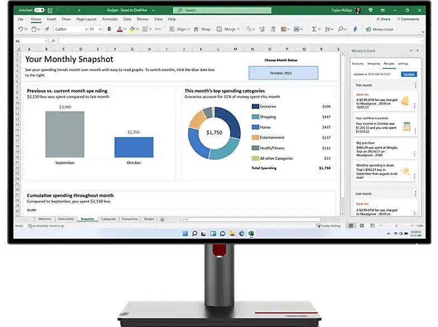Expand the Align dropdown
This screenshot has height=327, width=438.
coord(188,29)
